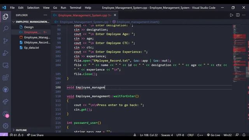This screenshot has height=140, width=249.
Task: Click breadcrumb Employee_management::insert()
Action: (x=138, y=22)
